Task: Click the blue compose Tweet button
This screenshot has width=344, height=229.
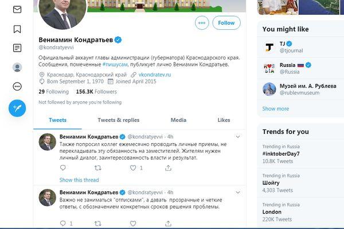Action: pos(17,108)
